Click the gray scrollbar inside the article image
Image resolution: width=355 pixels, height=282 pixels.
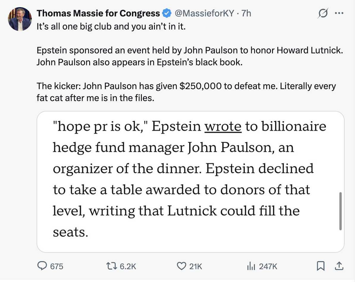[340, 211]
